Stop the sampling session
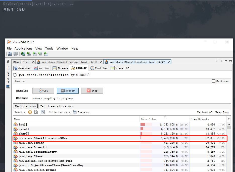Viewport: 235px width, 172px height. [92, 91]
